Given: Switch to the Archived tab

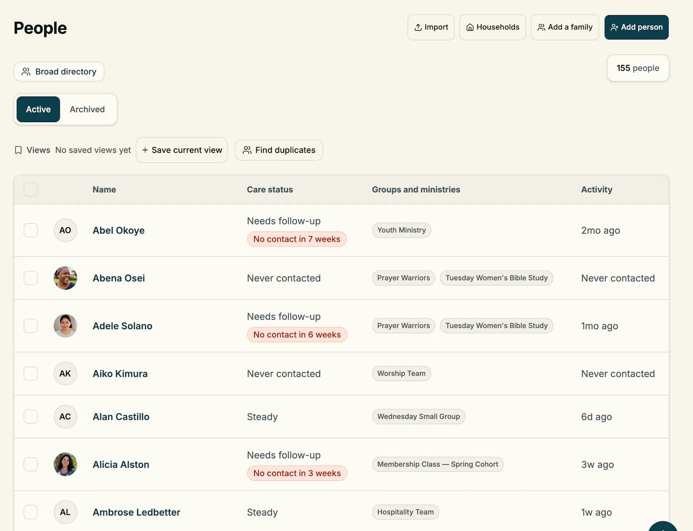Looking at the screenshot, I should click(87, 109).
